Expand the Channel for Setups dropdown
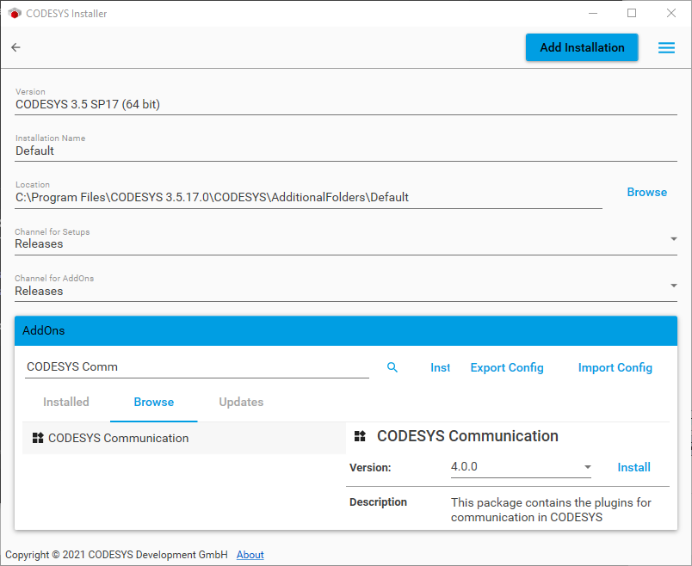The height and width of the screenshot is (566, 692). point(673,239)
